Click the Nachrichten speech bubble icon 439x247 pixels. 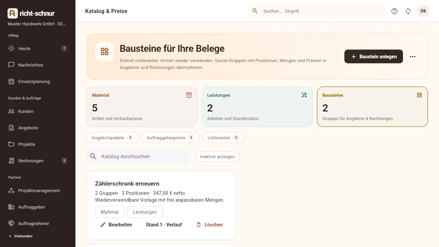11,65
